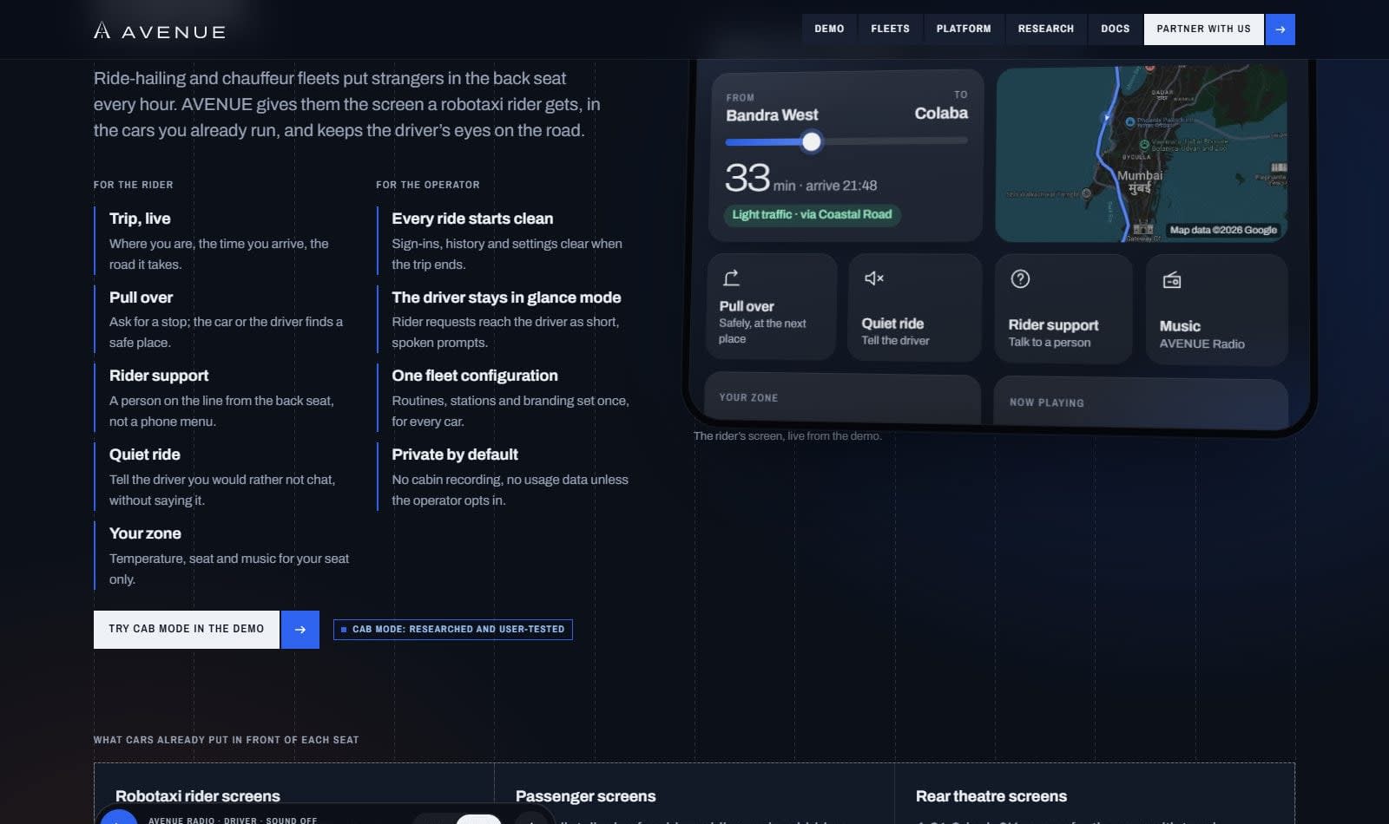The width and height of the screenshot is (1389, 824).
Task: Open the Fleets nav item
Action: tap(890, 29)
